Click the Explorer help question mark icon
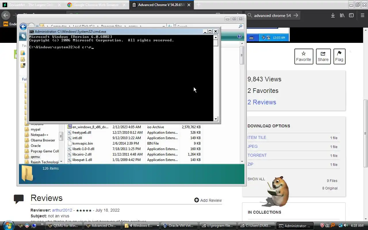 [x=239, y=36]
